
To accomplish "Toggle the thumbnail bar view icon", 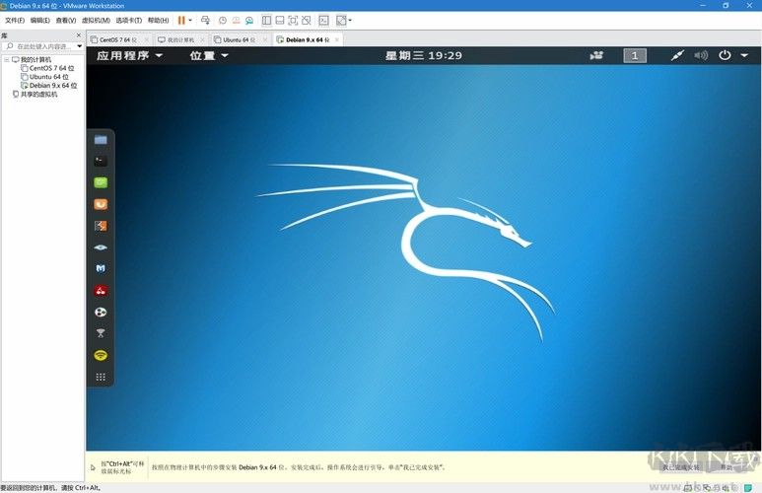I will click(280, 21).
